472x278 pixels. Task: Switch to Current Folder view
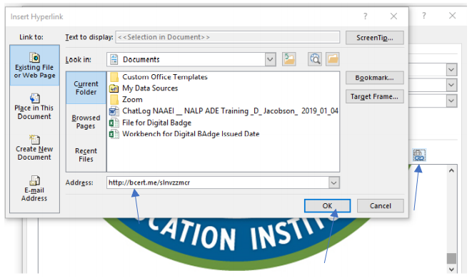(x=86, y=88)
